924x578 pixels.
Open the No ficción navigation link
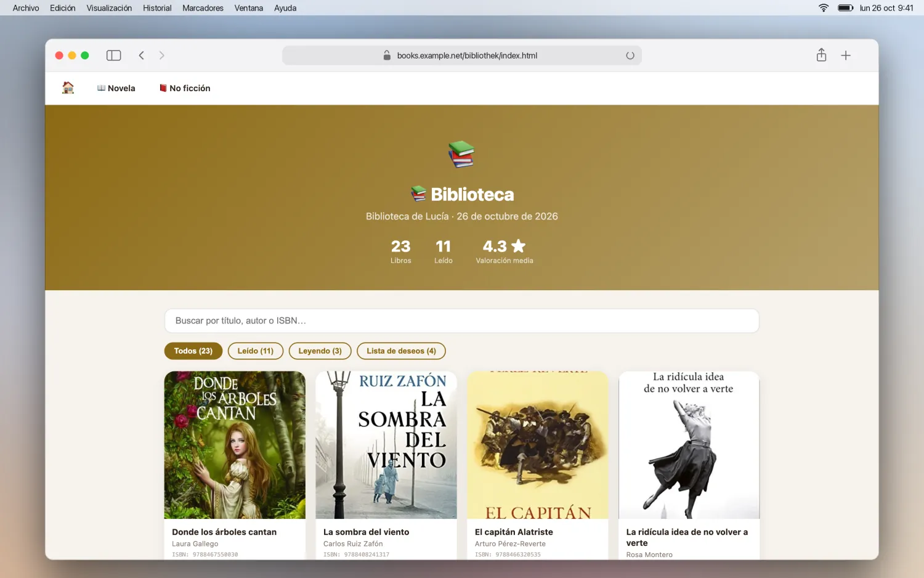185,88
